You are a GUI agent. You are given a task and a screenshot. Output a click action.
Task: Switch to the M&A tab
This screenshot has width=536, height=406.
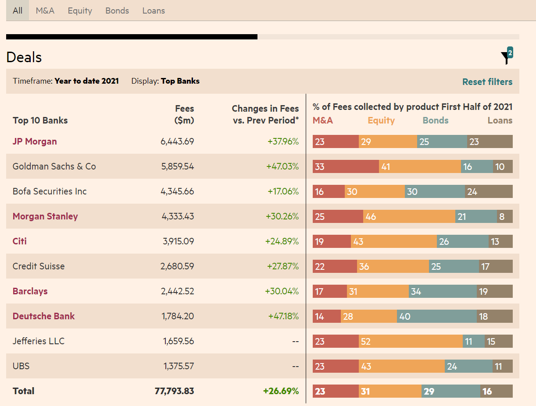(45, 11)
